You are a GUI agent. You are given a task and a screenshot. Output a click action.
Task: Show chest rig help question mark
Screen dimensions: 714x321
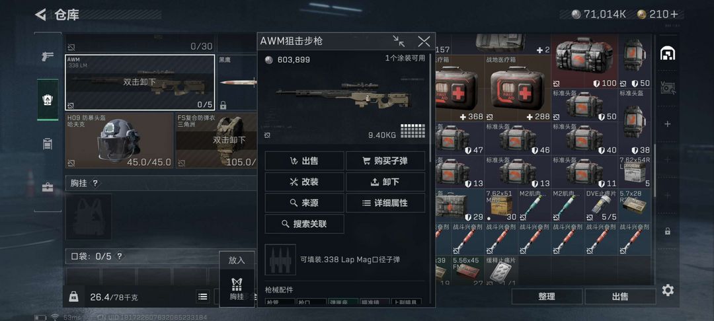95,183
